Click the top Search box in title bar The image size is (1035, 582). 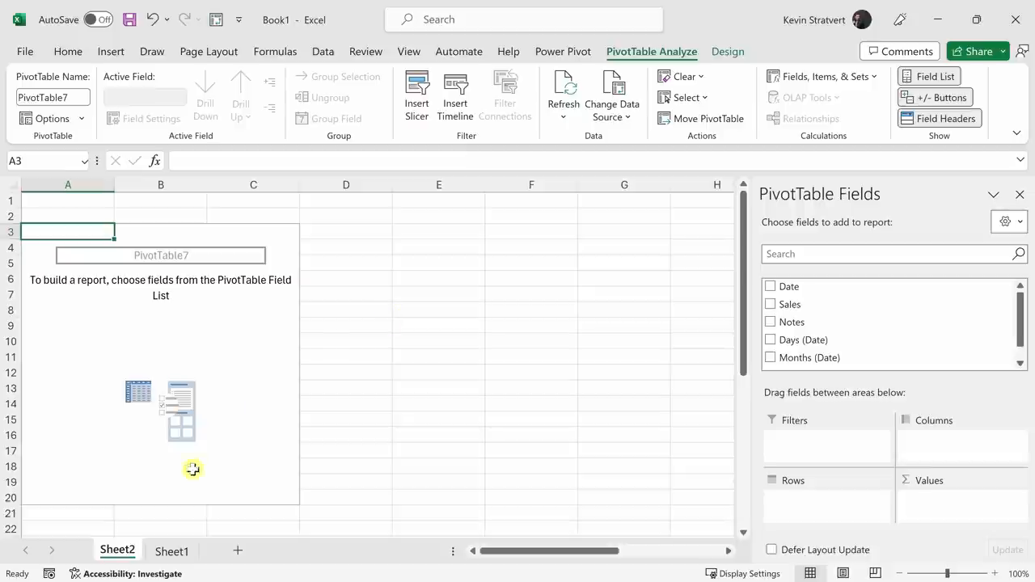pos(524,19)
